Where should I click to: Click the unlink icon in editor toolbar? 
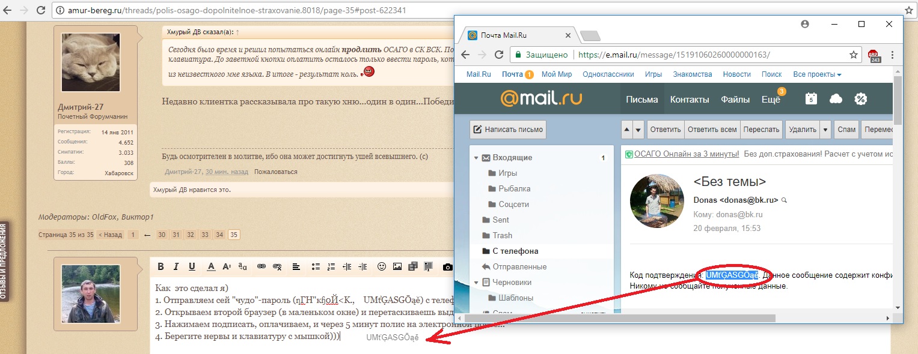277,266
